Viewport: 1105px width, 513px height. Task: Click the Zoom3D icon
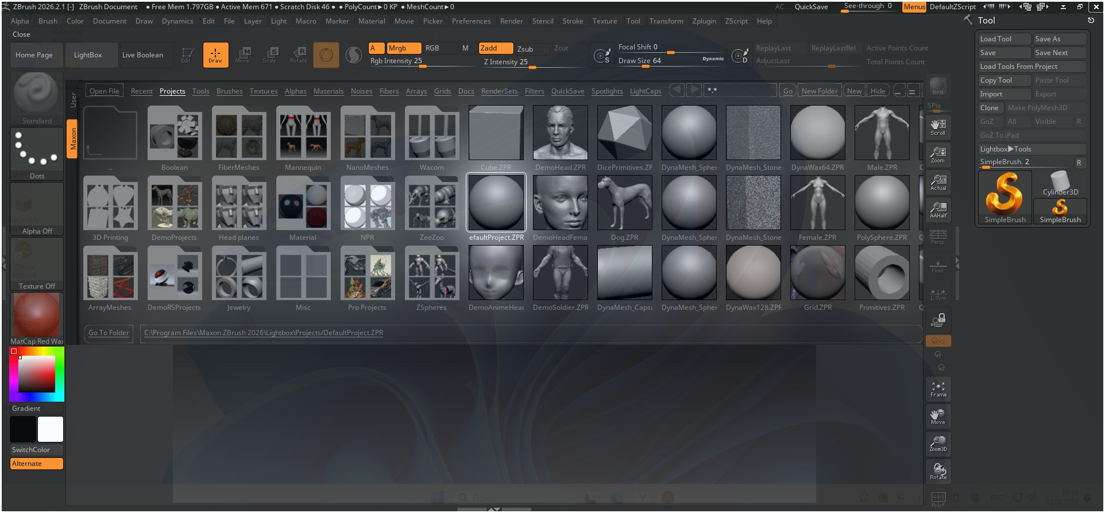tap(938, 444)
